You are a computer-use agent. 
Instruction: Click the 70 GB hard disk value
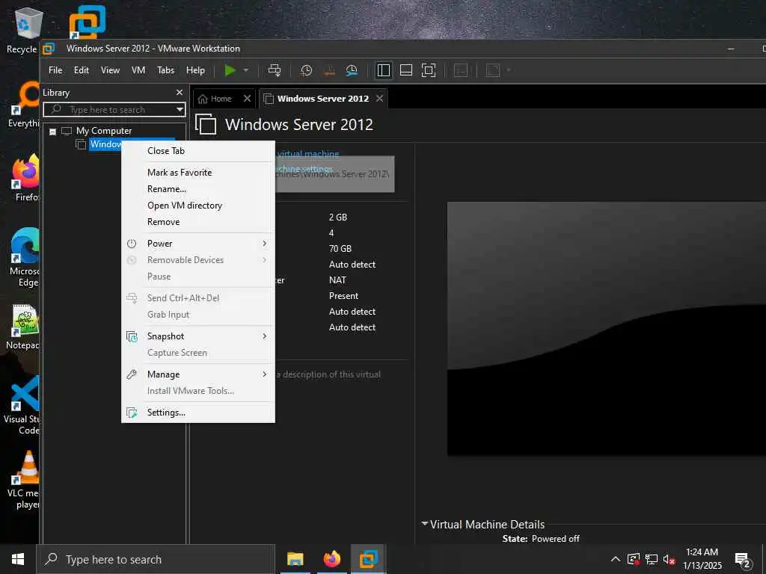(x=340, y=249)
